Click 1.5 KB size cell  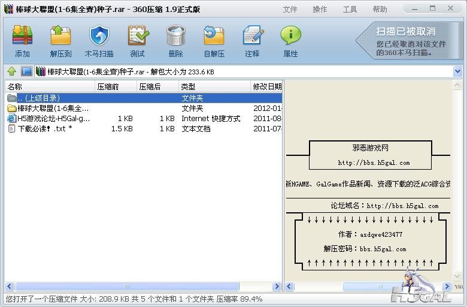click(x=122, y=128)
